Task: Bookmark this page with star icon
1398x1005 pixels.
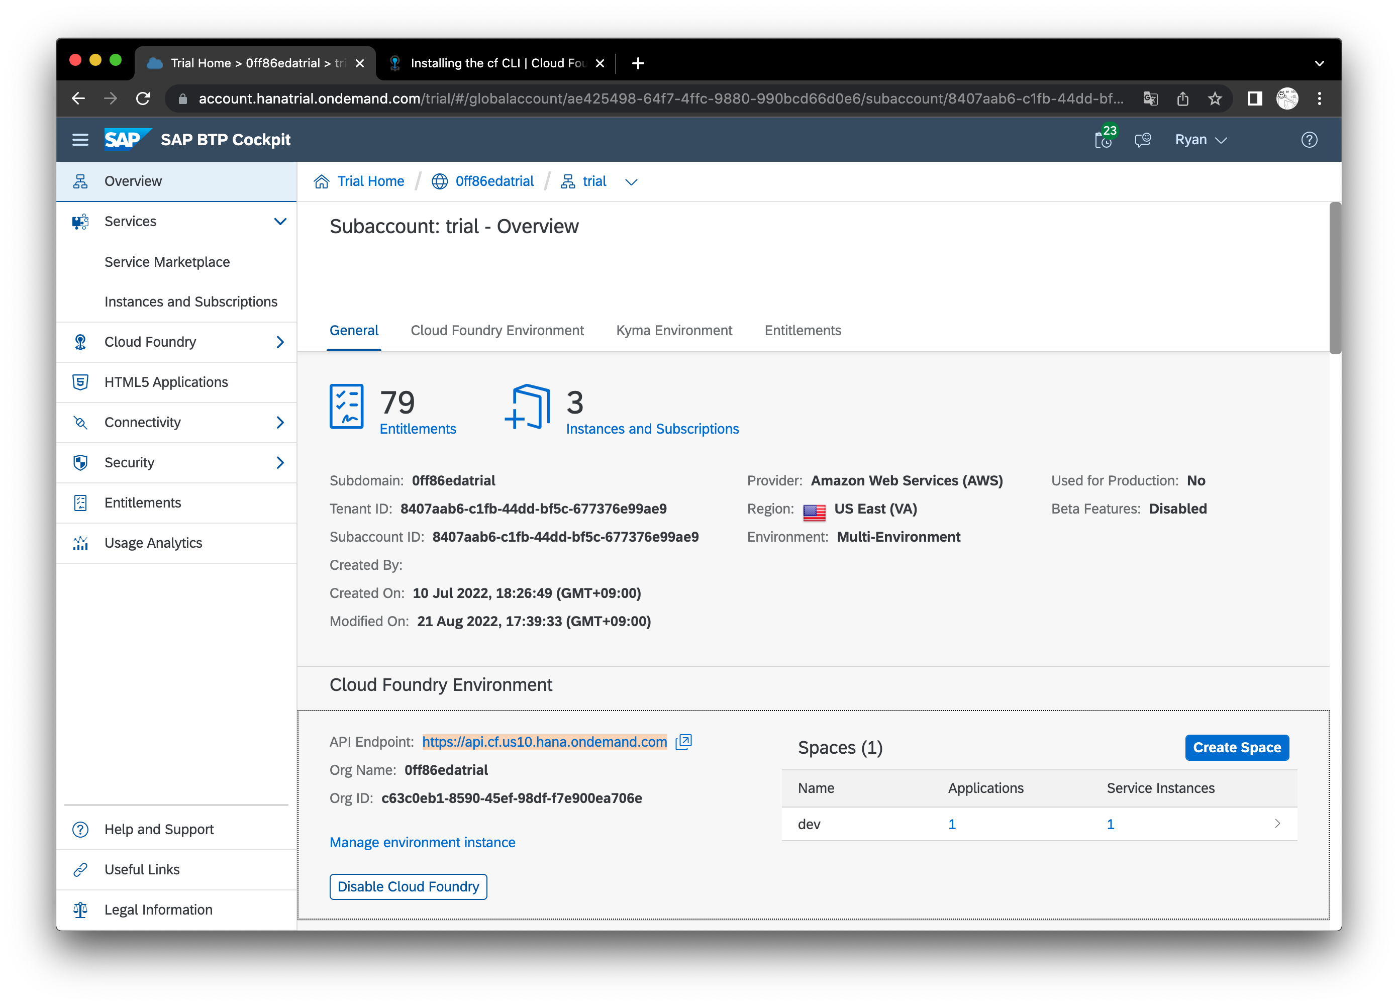Action: pos(1214,98)
